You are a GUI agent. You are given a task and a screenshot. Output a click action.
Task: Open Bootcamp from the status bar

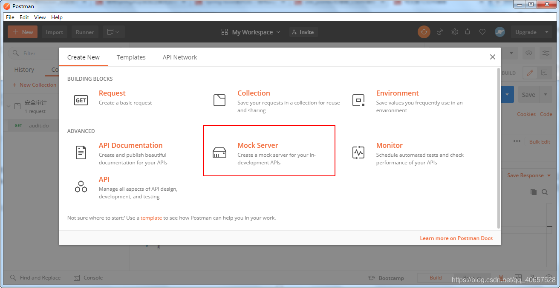386,278
